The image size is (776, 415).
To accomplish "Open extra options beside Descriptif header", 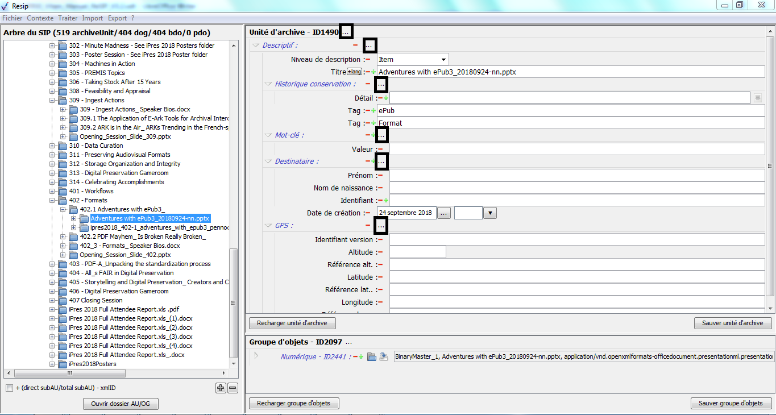I will point(370,45).
